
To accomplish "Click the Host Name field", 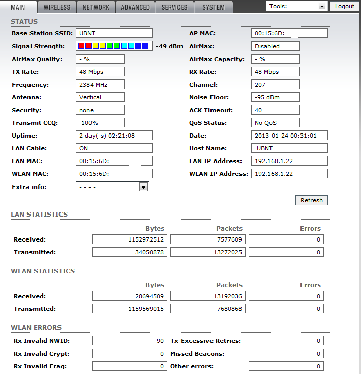I will coord(289,148).
